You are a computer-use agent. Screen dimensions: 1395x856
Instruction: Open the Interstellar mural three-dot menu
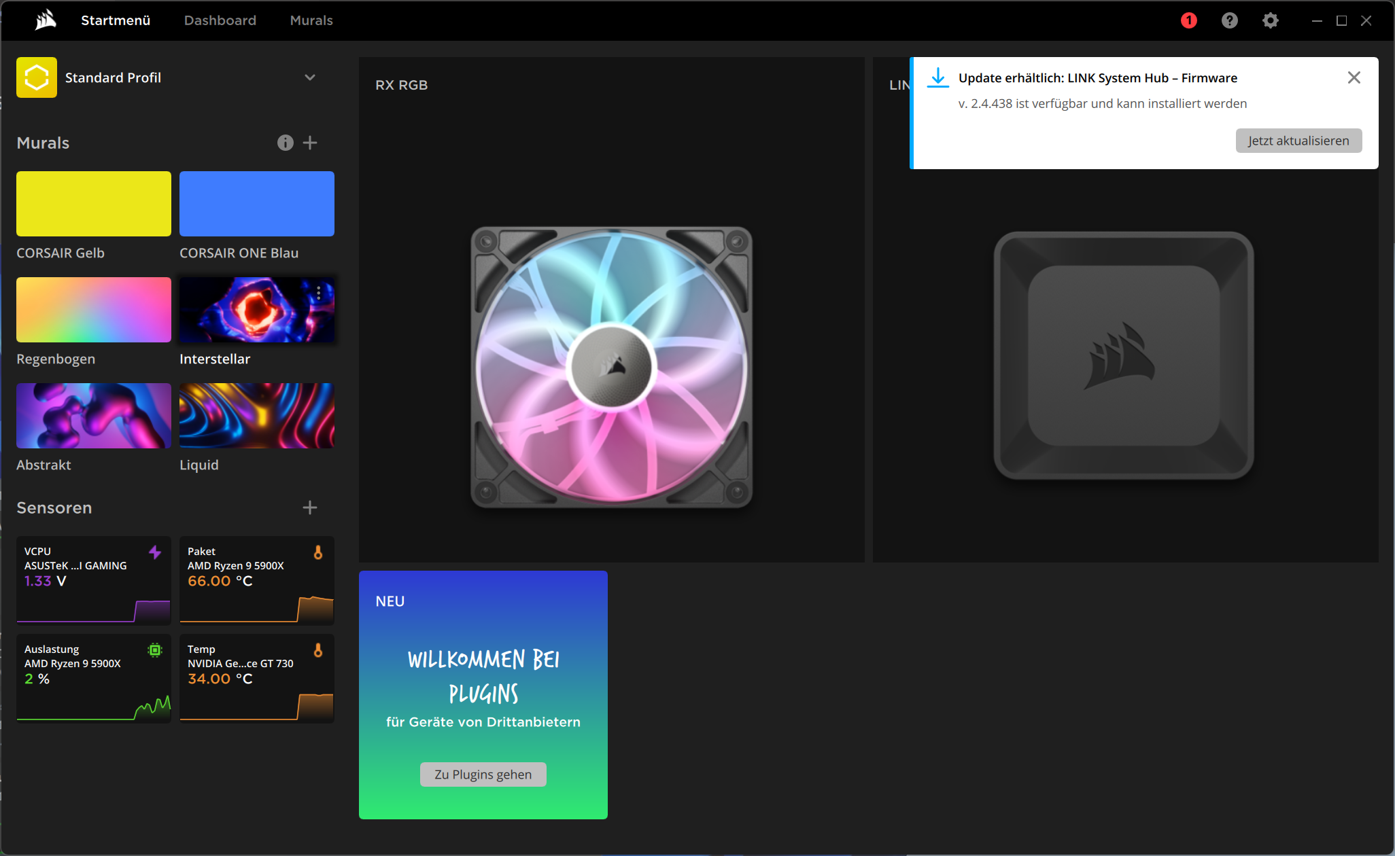click(x=319, y=293)
